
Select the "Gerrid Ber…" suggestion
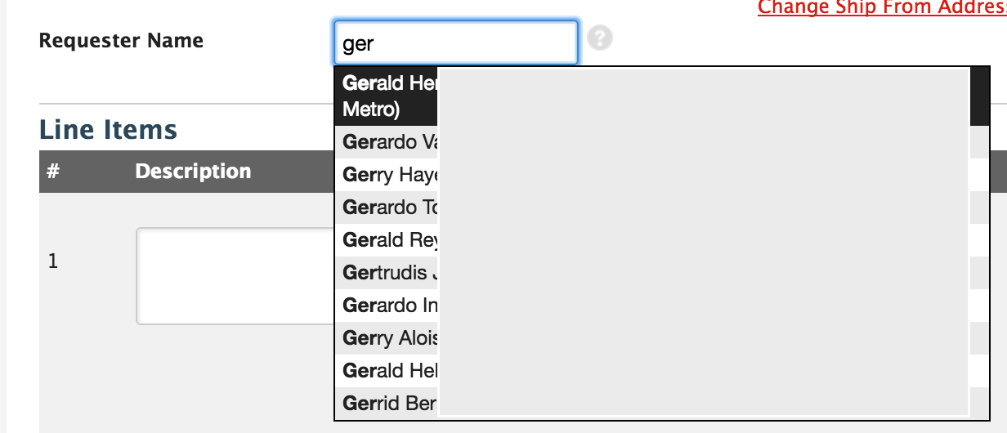point(390,404)
